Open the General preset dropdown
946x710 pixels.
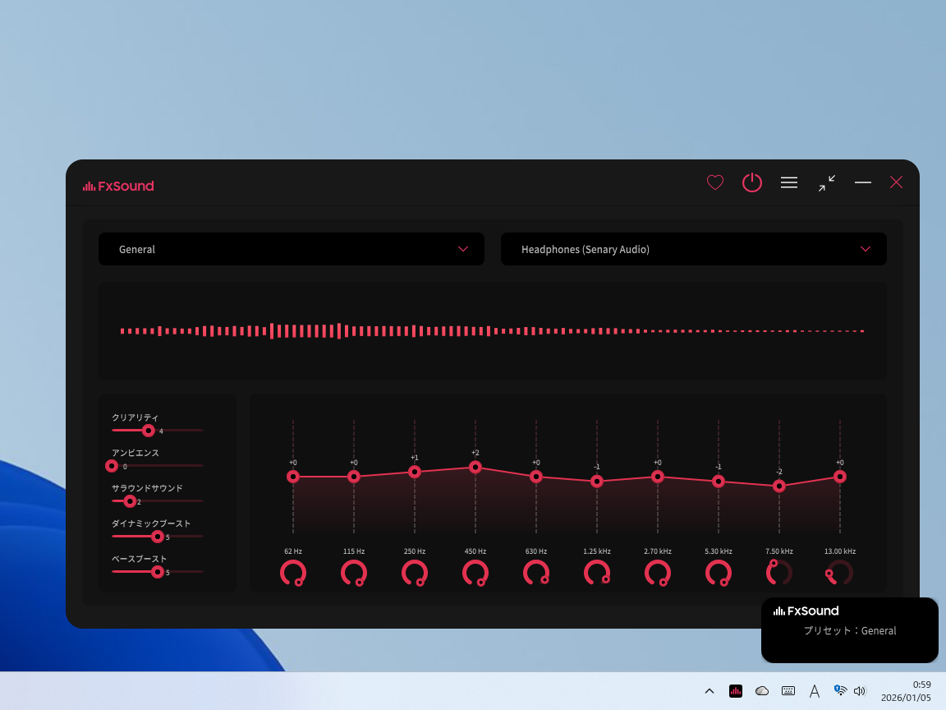coord(291,249)
